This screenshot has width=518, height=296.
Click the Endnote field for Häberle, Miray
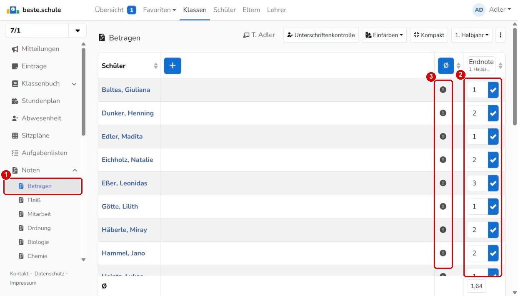click(478, 230)
